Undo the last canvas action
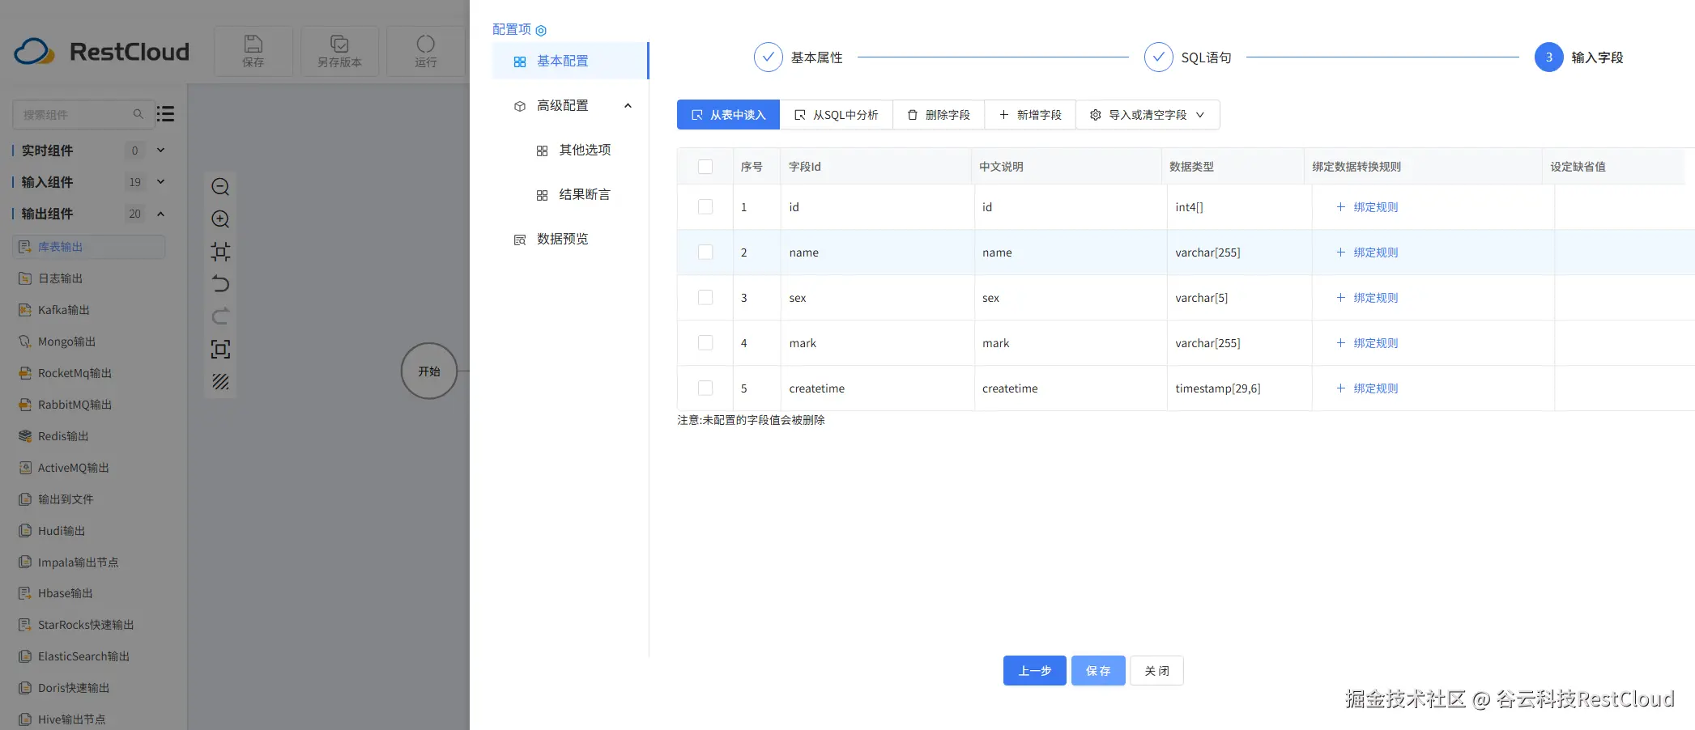Screen dimensions: 1695x730 point(220,284)
